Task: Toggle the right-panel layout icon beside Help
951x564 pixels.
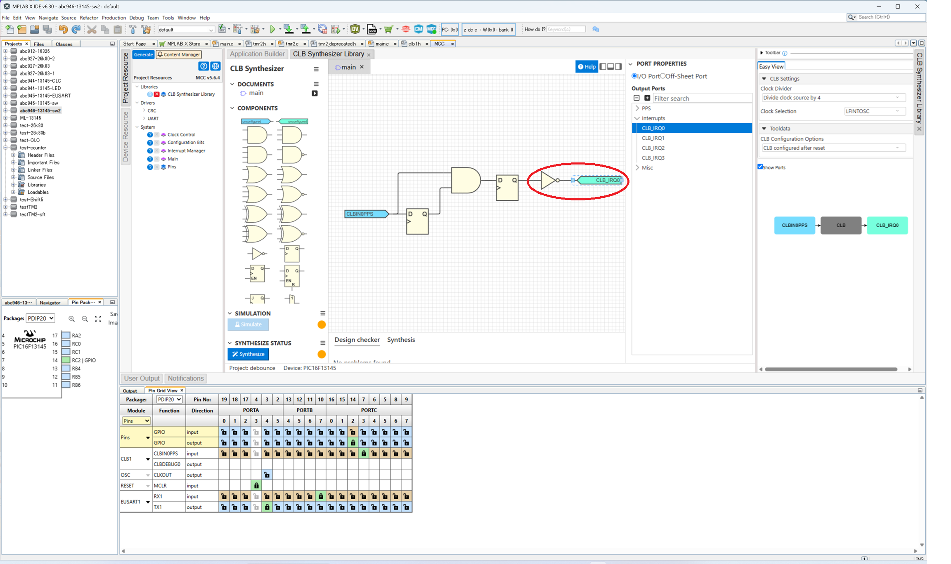Action: pyautogui.click(x=618, y=67)
